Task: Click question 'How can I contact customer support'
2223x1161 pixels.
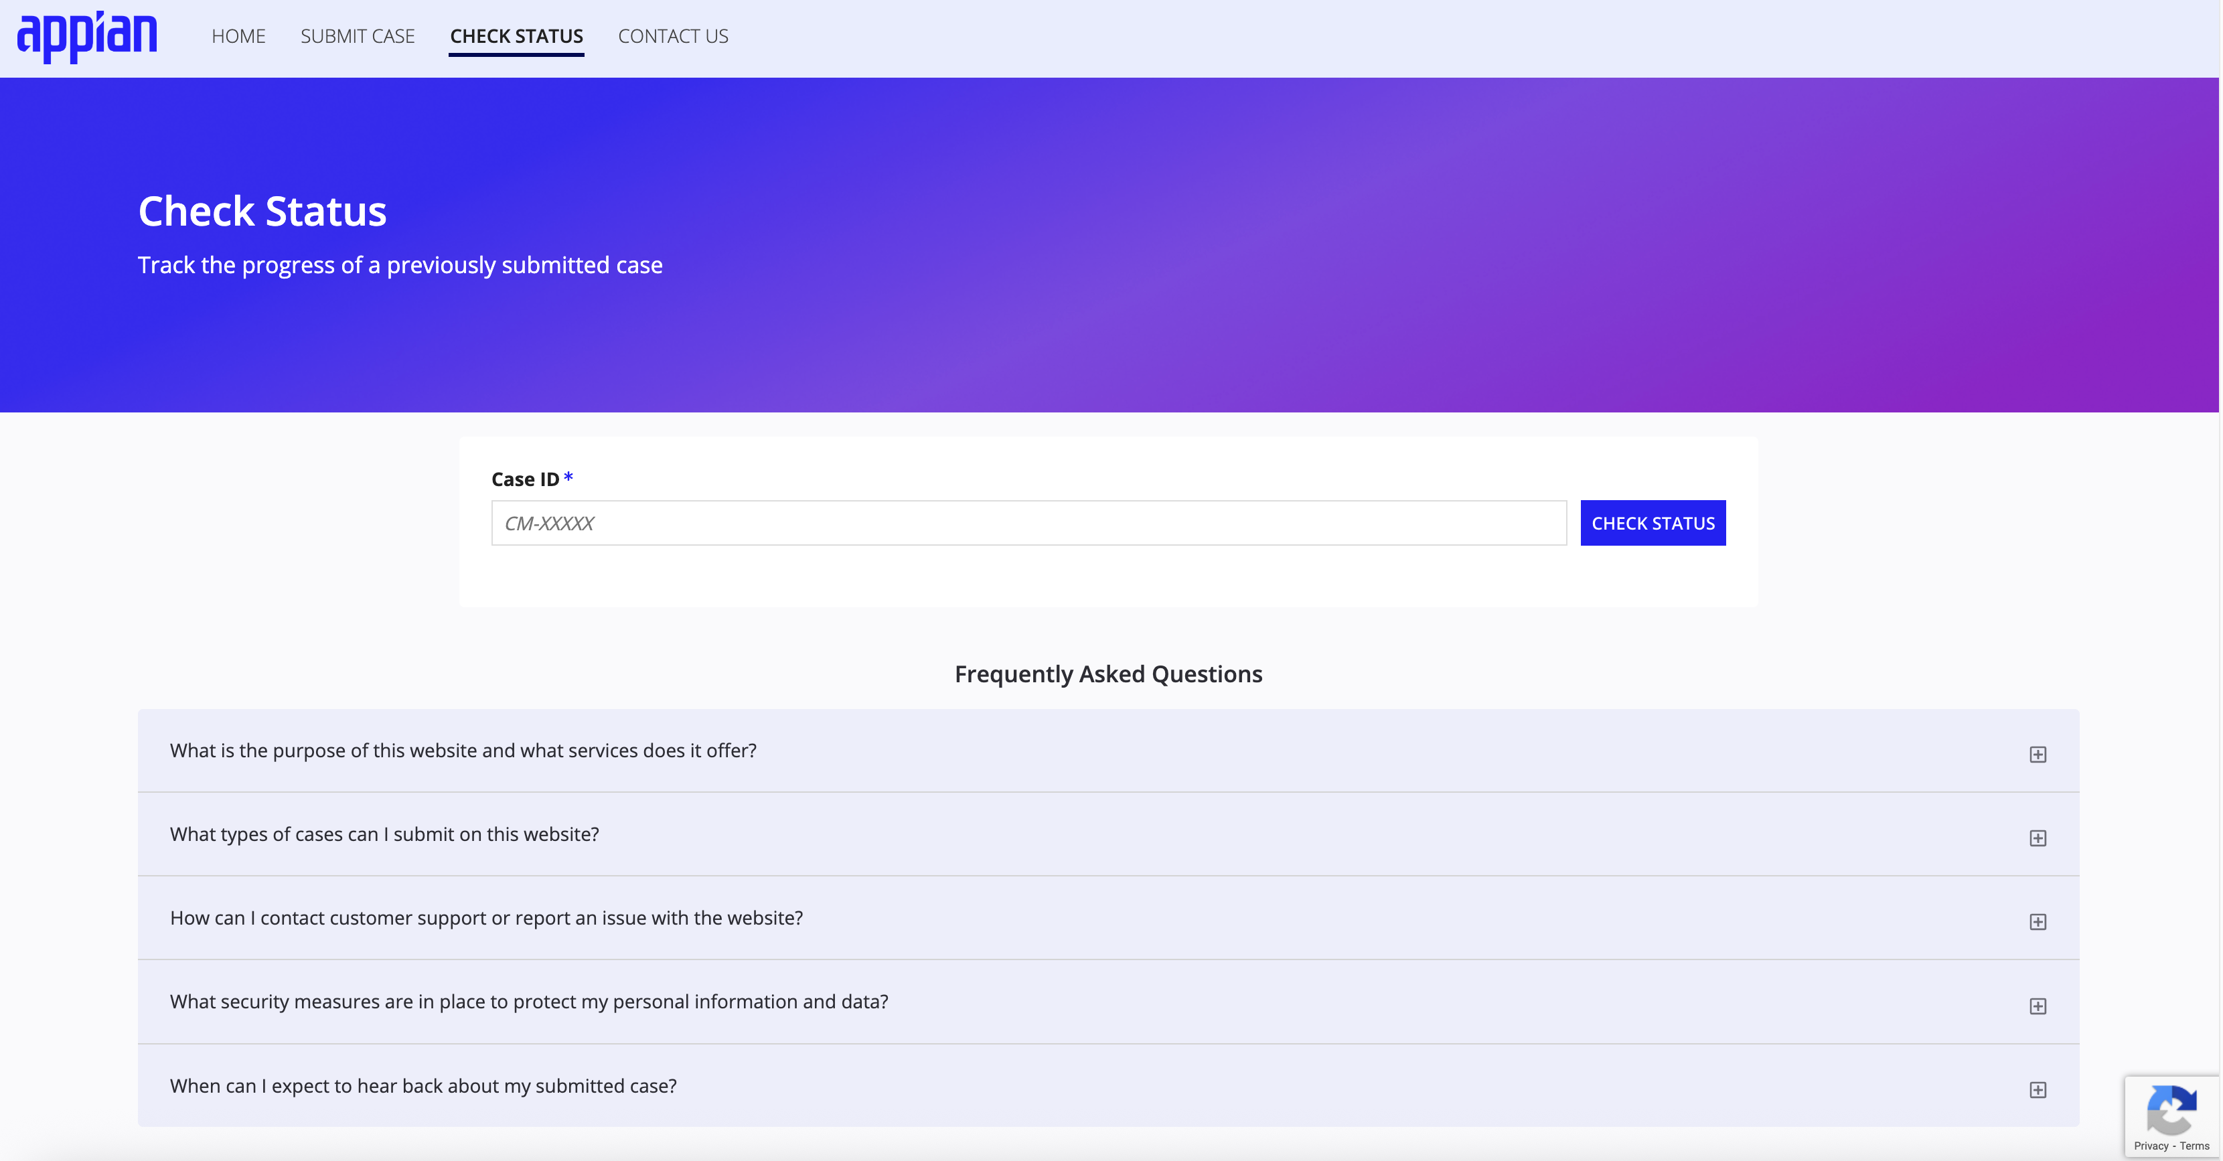Action: pos(486,919)
